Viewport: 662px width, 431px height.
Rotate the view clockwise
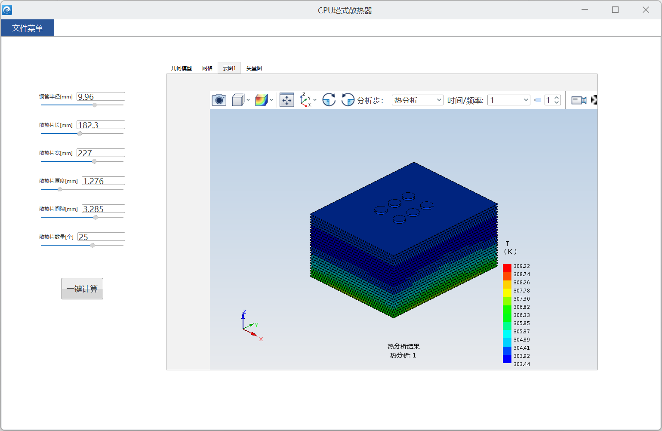pyautogui.click(x=329, y=100)
